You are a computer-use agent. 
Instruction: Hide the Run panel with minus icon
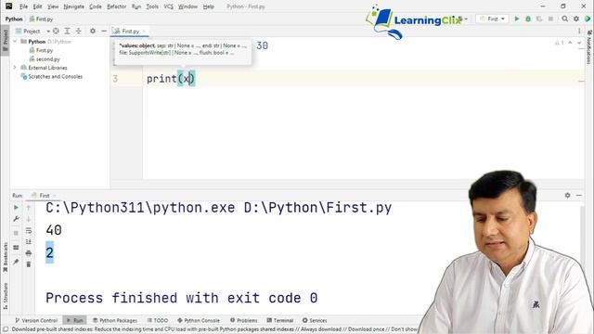tap(579, 195)
